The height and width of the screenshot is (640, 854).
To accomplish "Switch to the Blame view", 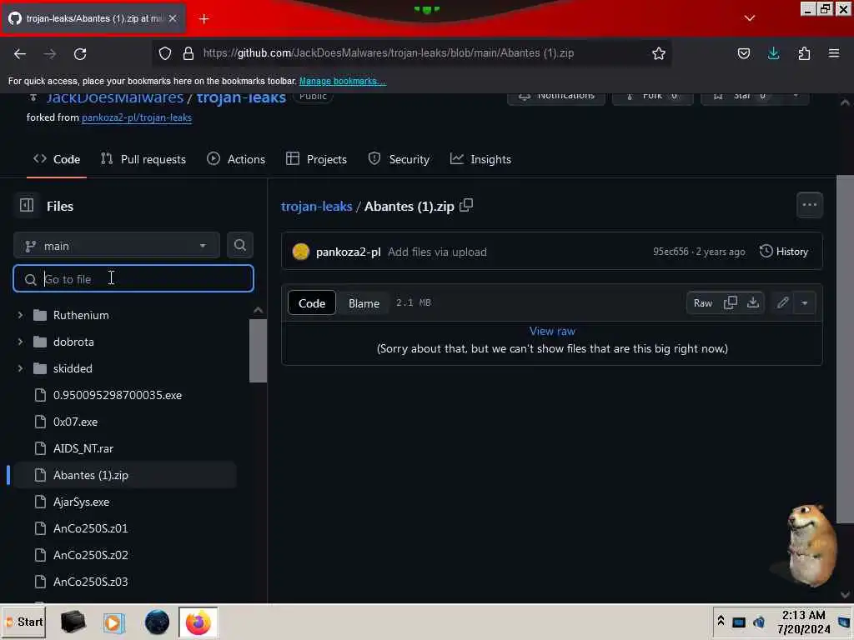I will point(364,303).
